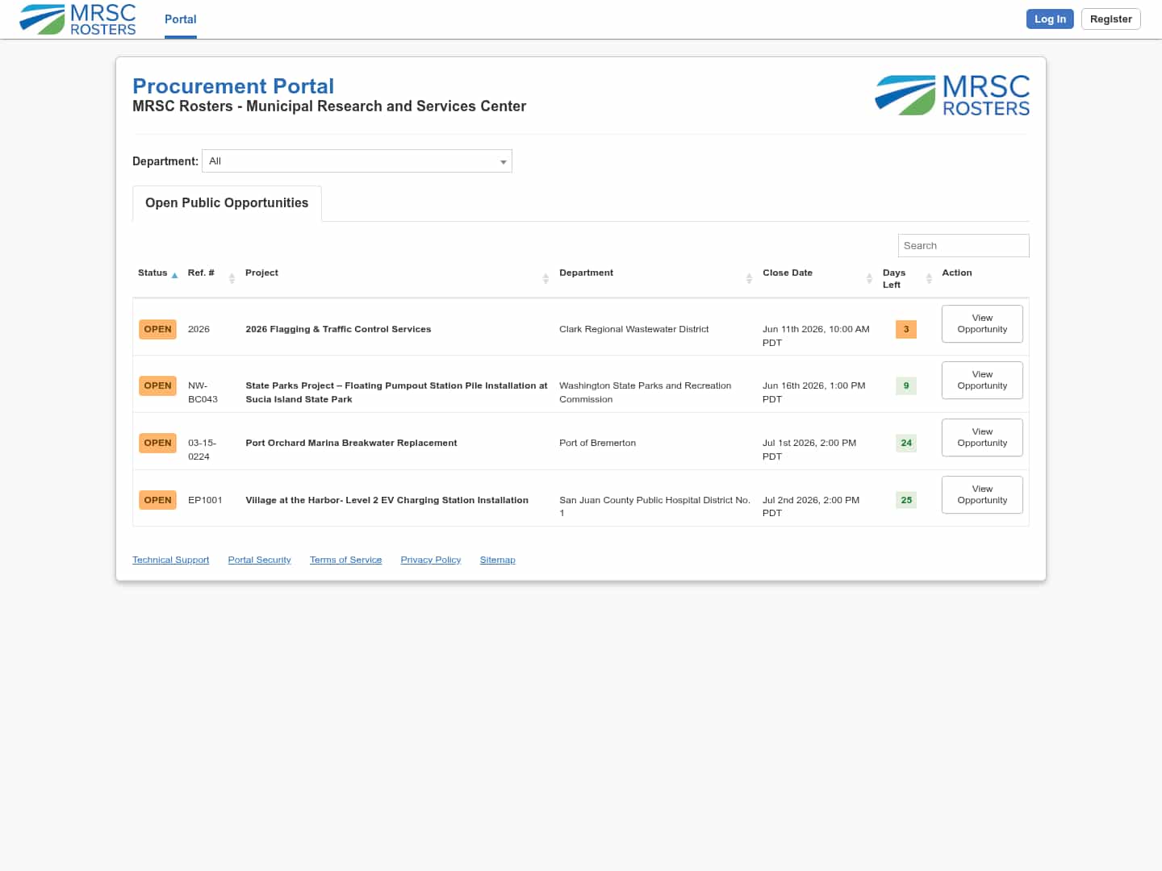View Opportunity for Port Orchard Marina Breakwater
Screen dimensions: 1162x871
point(982,437)
